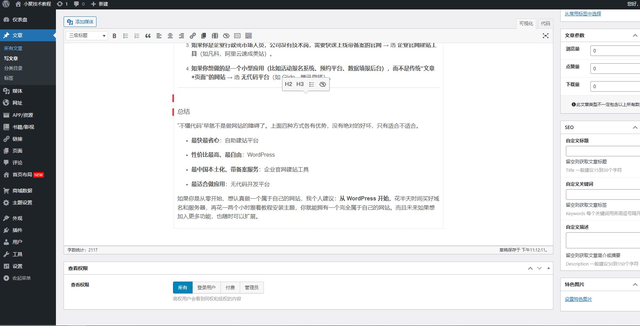This screenshot has height=326, width=640.
Task: Center align the selected text
Action: click(170, 35)
